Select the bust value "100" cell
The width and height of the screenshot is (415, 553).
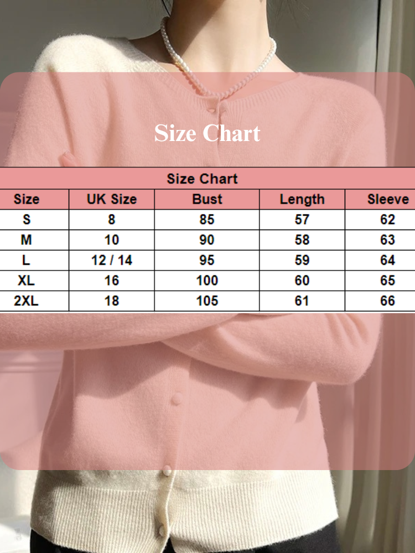click(207, 280)
